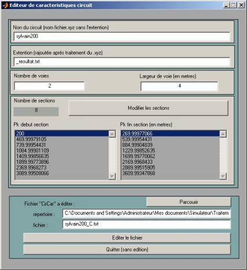
Task: Select 1409.99856635 in Pk debut list
Action: click(62, 156)
